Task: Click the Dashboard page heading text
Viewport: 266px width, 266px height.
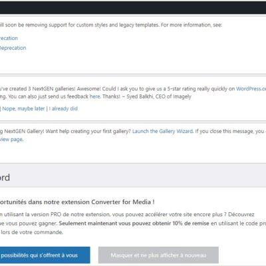Action: tap(5, 178)
